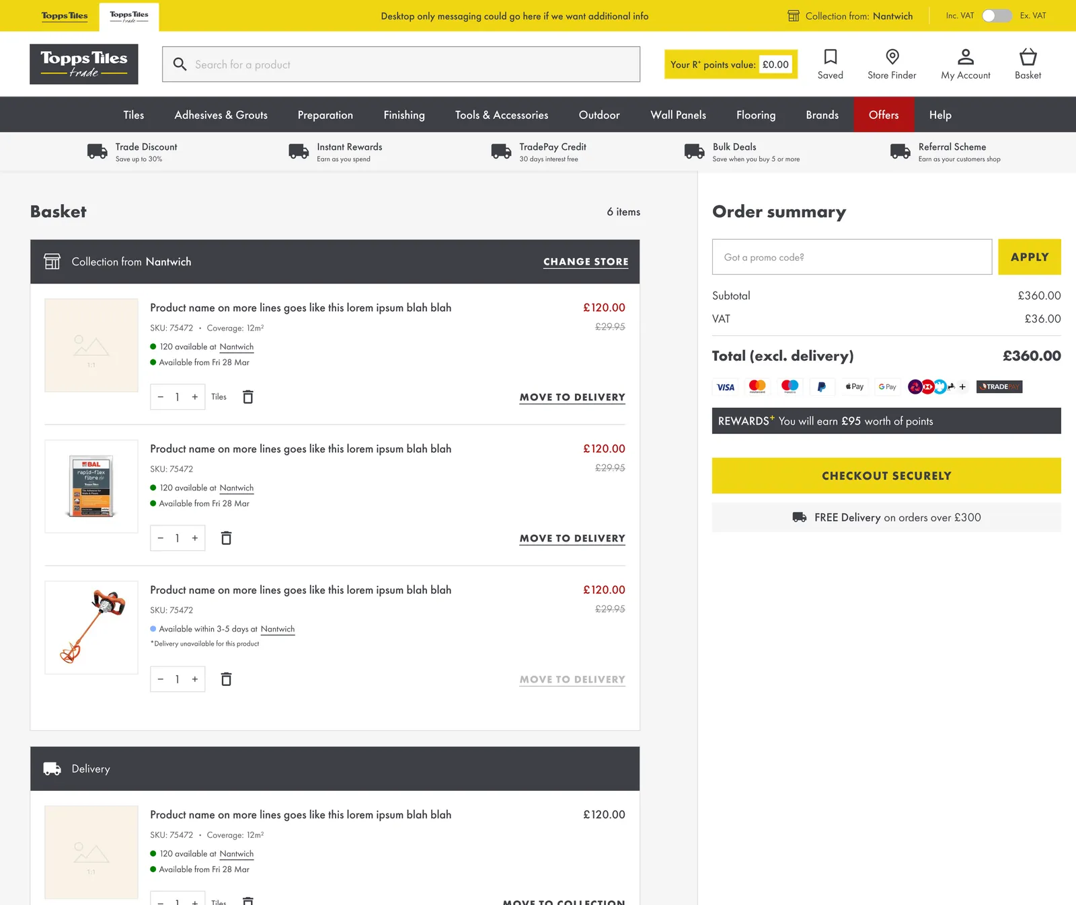Click the Topps Tiles Trade logo

[84, 64]
